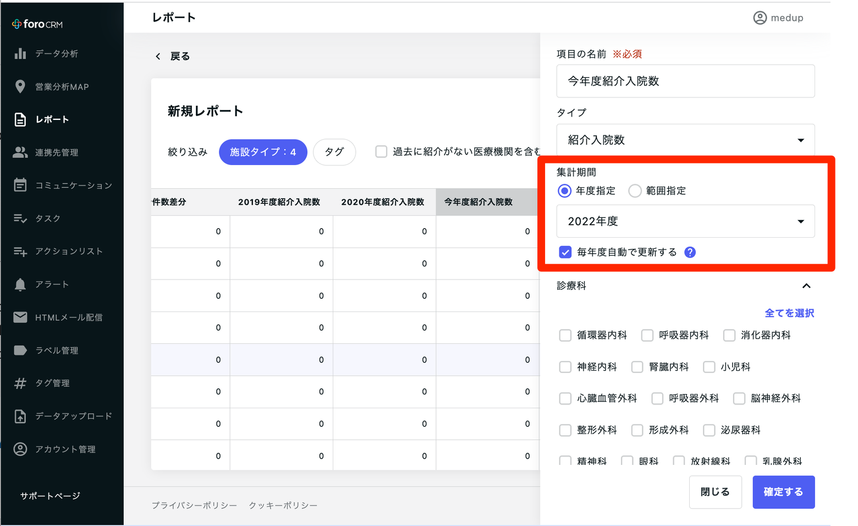The image size is (858, 526).
Task: Check the 脳神経外科 checkbox
Action: (739, 398)
